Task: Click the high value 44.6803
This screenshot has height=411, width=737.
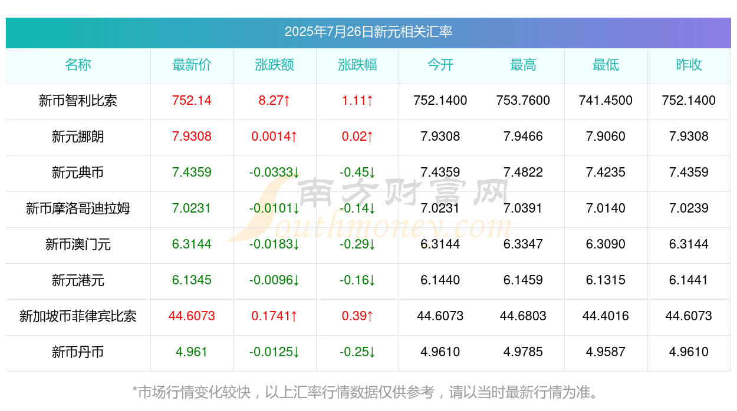Action: tap(523, 316)
